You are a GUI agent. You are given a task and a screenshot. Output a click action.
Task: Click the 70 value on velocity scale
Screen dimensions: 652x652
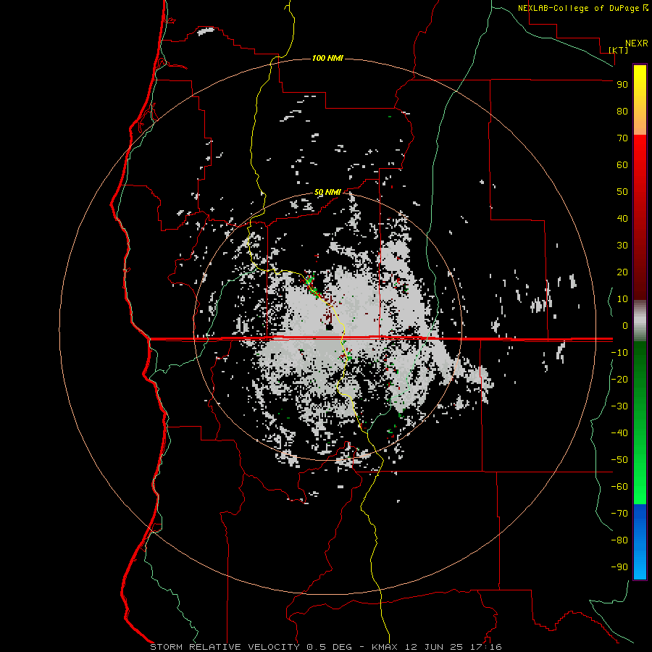tap(622, 138)
